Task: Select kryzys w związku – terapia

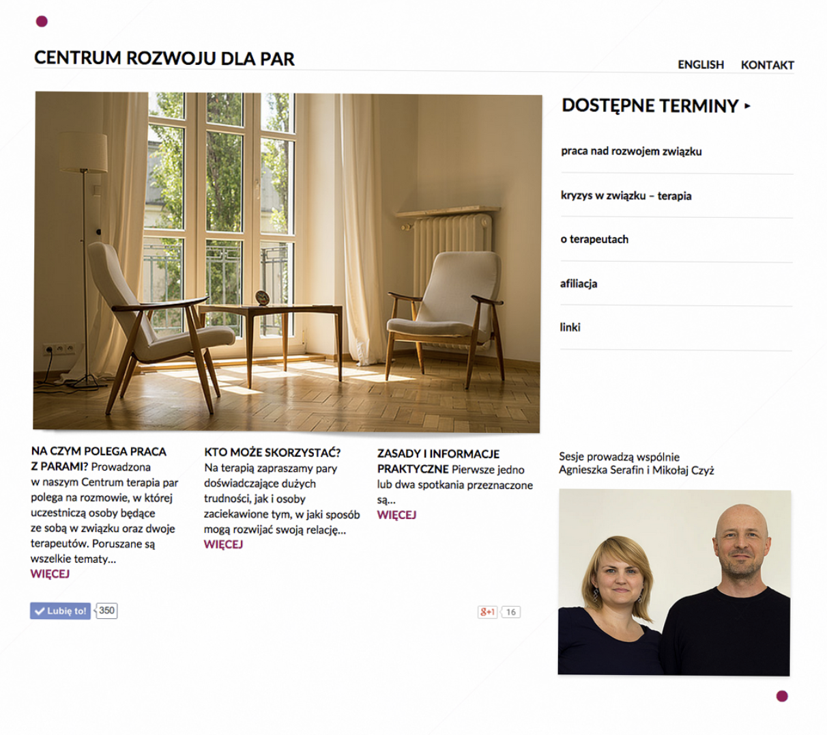Action: (x=626, y=196)
